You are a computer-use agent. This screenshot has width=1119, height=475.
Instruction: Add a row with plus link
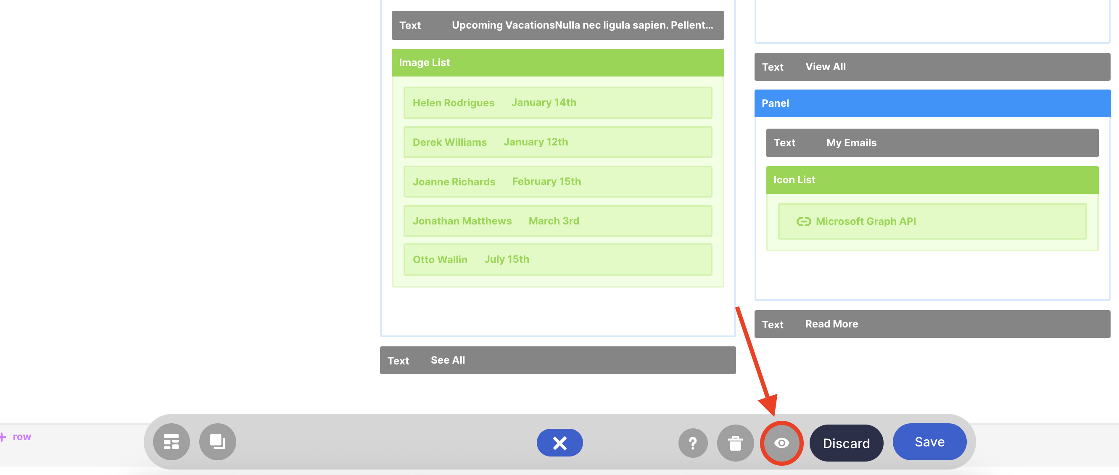(16, 437)
